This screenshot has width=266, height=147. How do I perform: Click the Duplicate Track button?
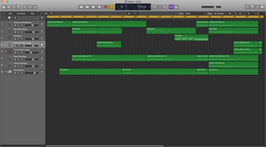coord(9,18)
